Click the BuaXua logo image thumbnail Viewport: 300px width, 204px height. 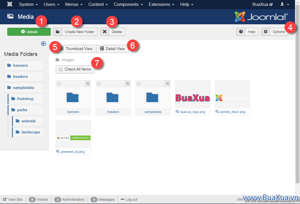[193, 98]
